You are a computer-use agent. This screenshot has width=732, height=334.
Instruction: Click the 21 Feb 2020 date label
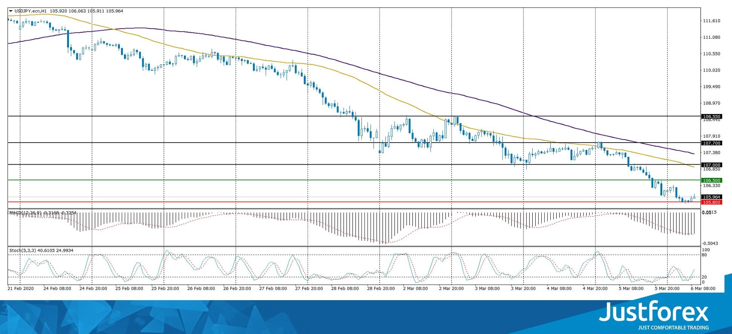coord(21,288)
